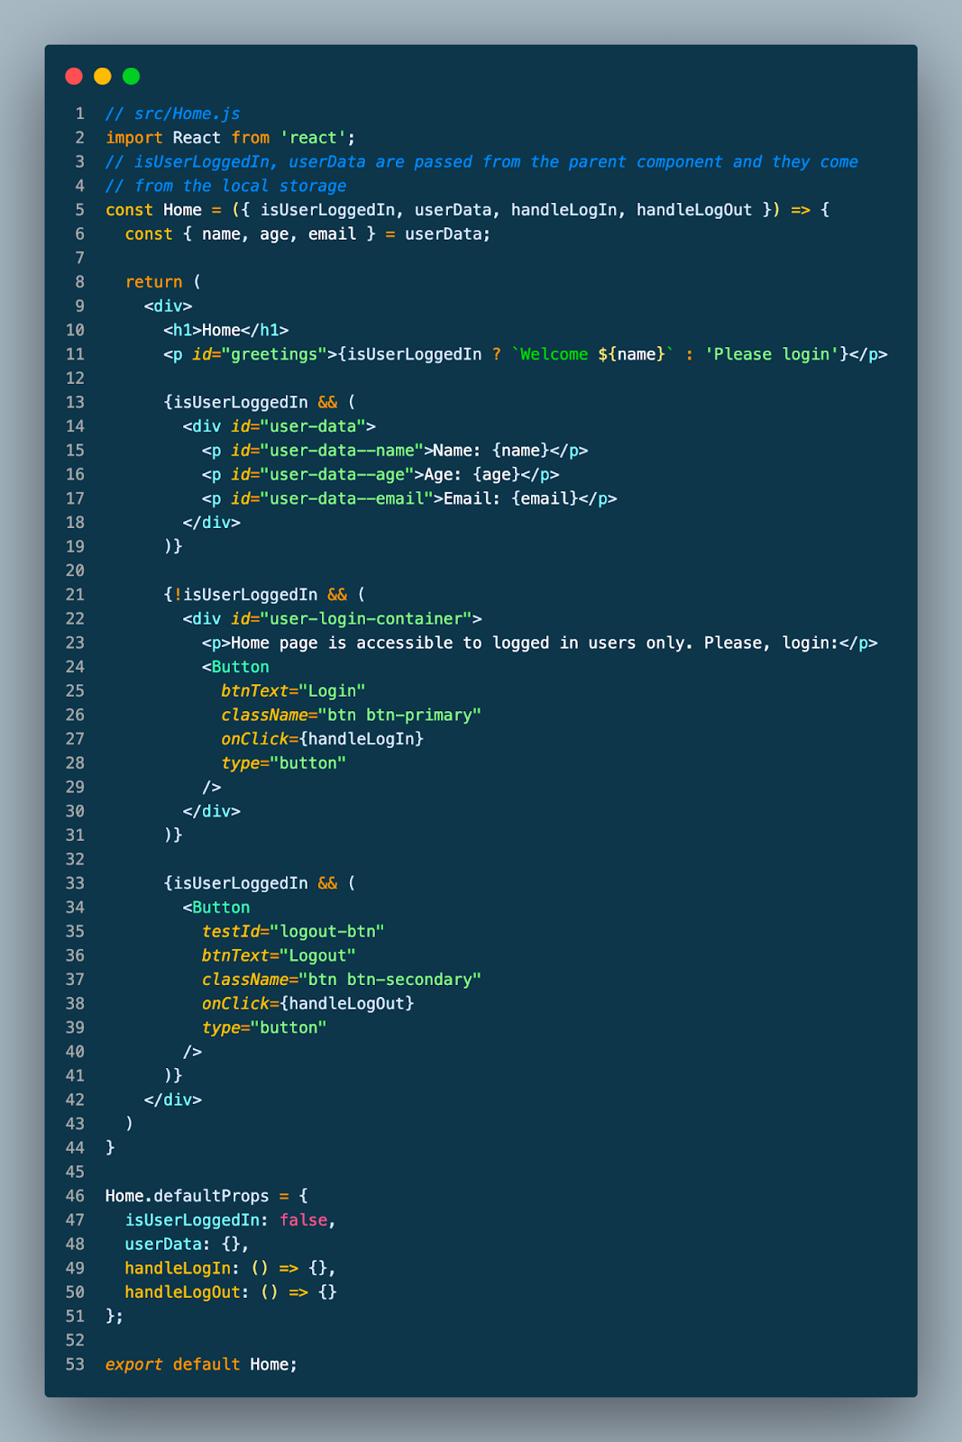
Task: Click 'handleLogOut' in the Home props destructuring
Action: [694, 210]
